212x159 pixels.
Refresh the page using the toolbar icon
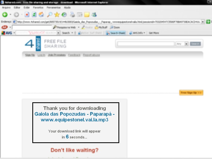pos(34,15)
